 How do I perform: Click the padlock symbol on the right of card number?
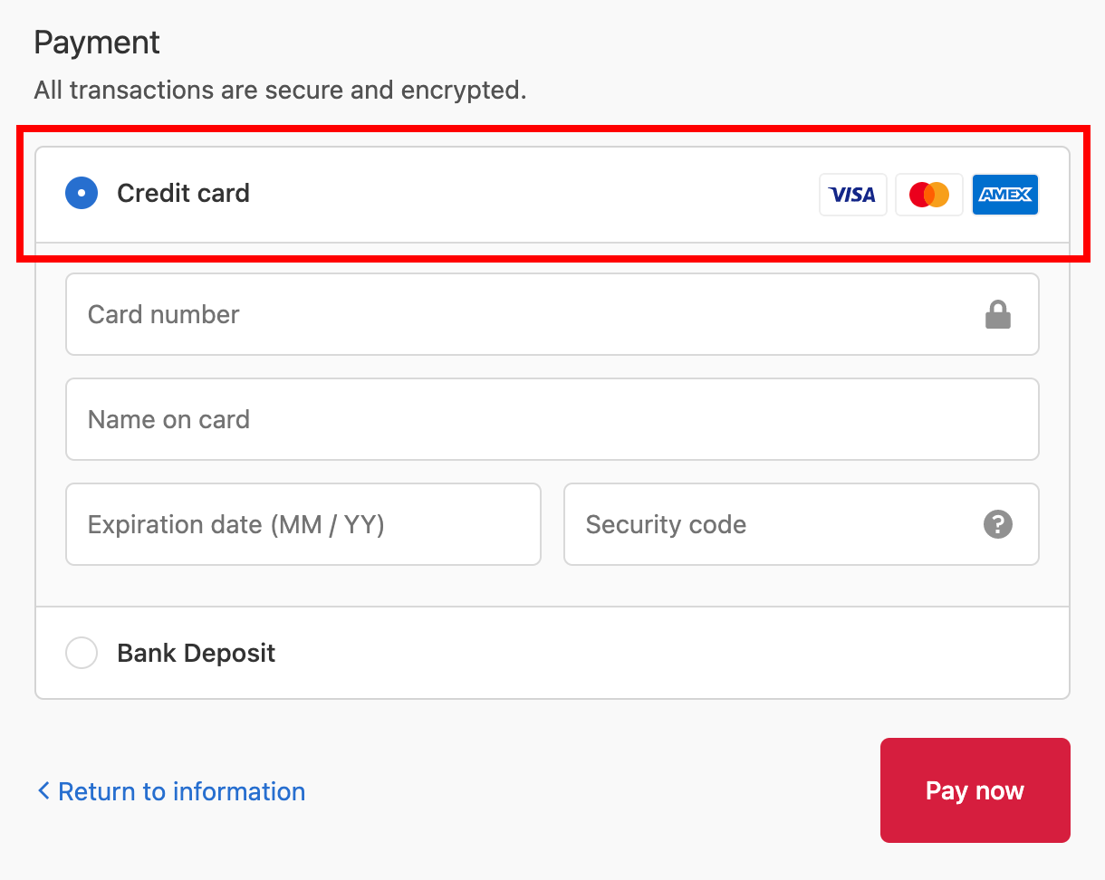[x=997, y=314]
